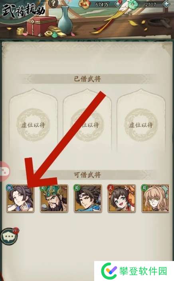Select the blonde glasses-wearing Shu general

[155, 199]
